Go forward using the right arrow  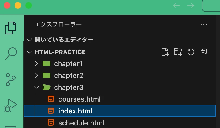point(191,6)
